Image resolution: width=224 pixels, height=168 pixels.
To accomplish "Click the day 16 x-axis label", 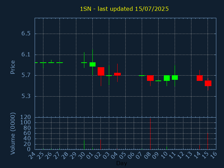I will (x=213, y=155).
